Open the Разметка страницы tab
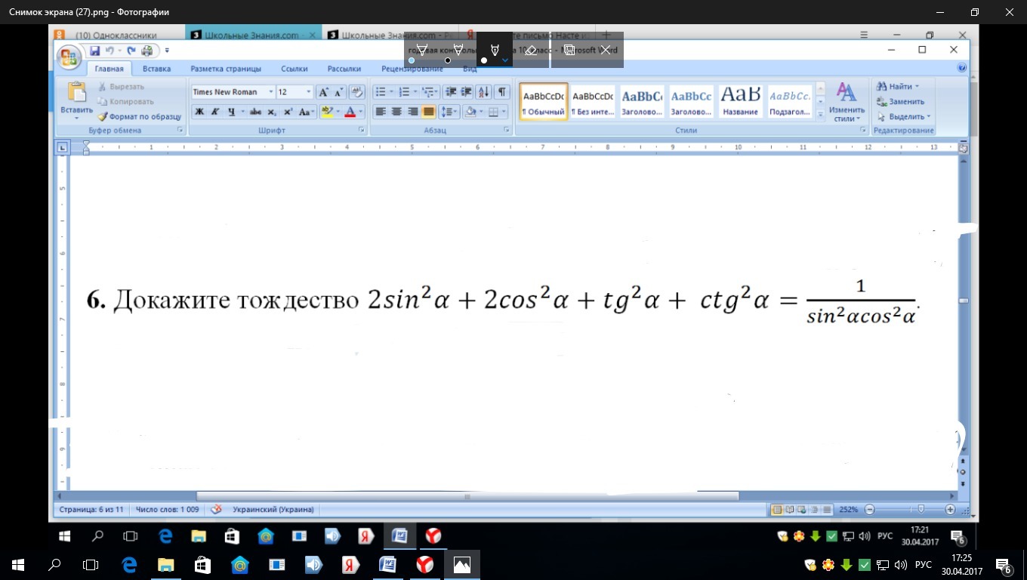1027x580 pixels. (226, 69)
